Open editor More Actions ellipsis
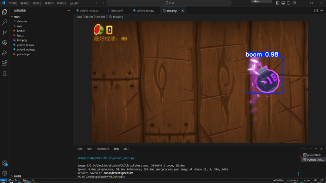The height and width of the screenshot is (183, 326). [x=321, y=10]
